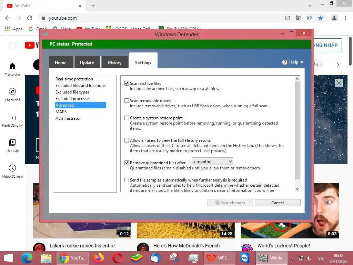This screenshot has height=265, width=353.
Task: Open World's Luckiest People video title
Action: point(284,246)
